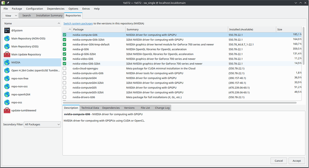309x168 pixels.
Task: Switch to the Installation Summary tab
Action: click(49, 16)
